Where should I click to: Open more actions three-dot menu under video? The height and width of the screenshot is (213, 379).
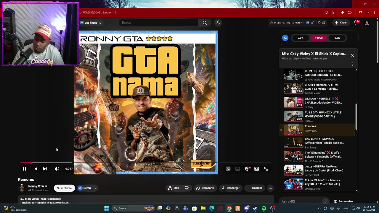click(270, 188)
